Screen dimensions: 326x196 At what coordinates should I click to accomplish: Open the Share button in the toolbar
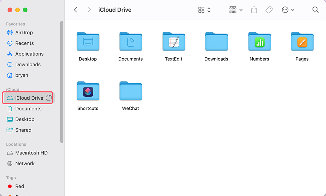pos(254,10)
